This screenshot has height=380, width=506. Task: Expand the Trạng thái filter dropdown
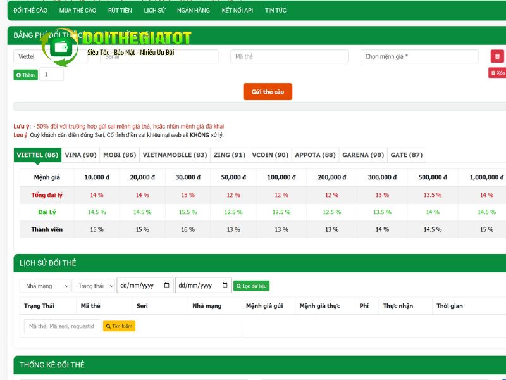pos(94,286)
